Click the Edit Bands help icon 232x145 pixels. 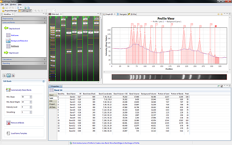click(43, 81)
